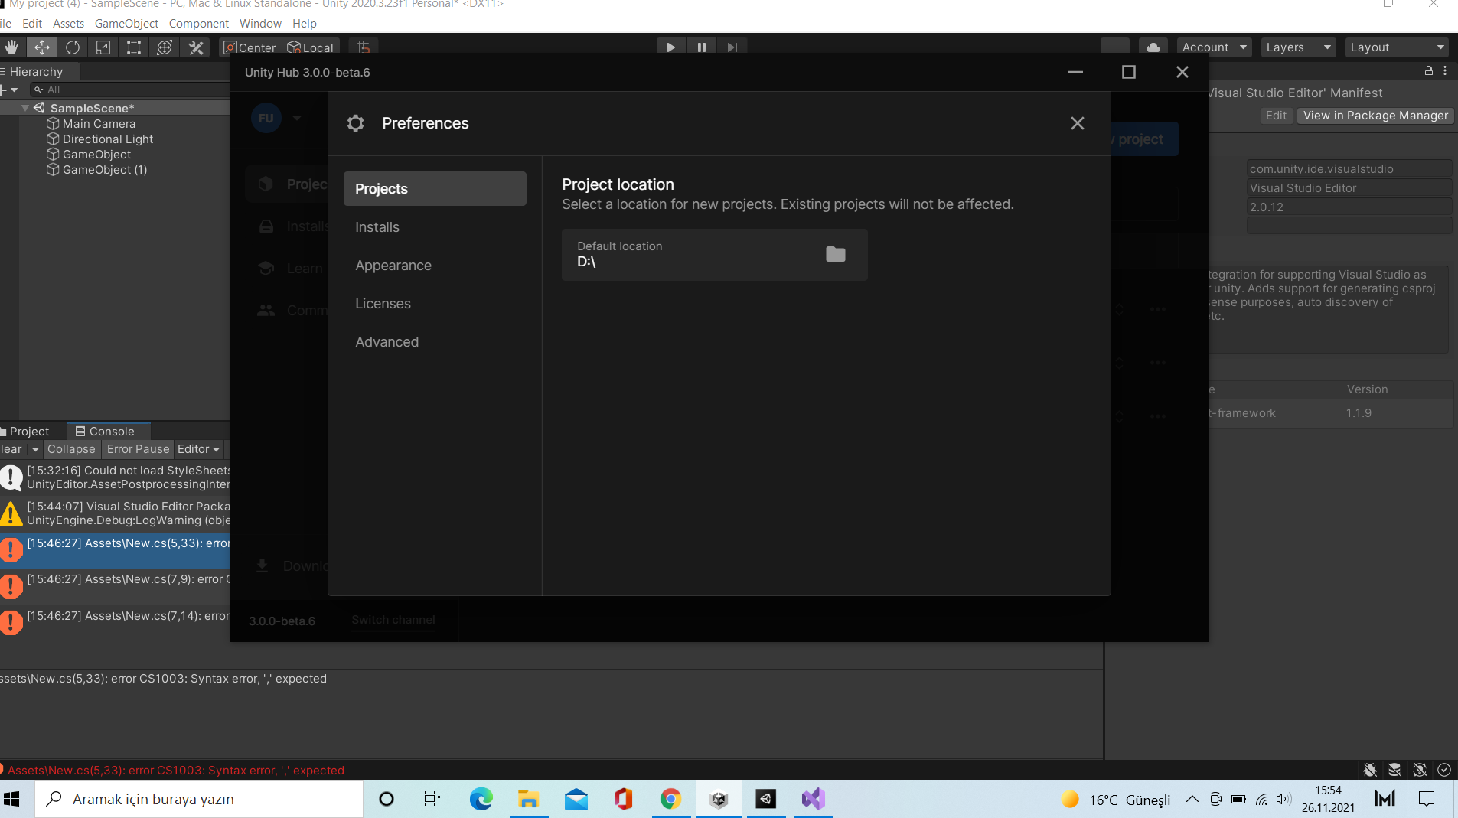This screenshot has height=818, width=1458.
Task: Toggle grid snapping icon in Unity toolbar
Action: [x=364, y=47]
